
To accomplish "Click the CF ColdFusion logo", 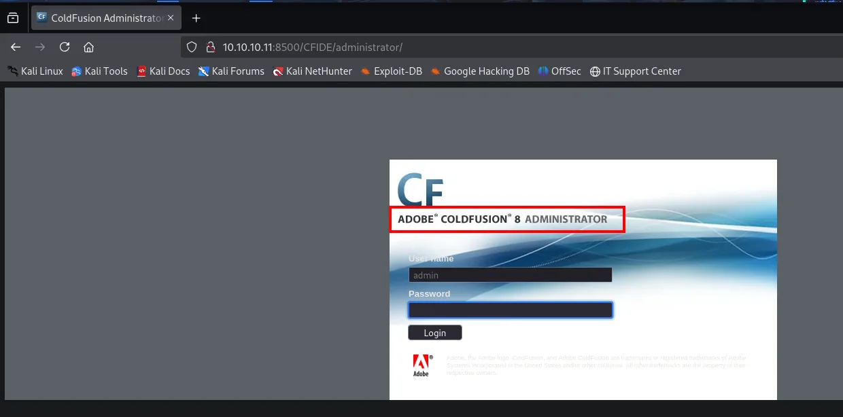I will click(420, 190).
